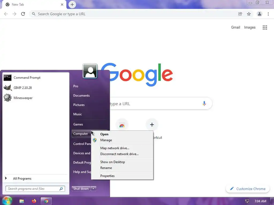Select Map network drive... option

coord(122,148)
